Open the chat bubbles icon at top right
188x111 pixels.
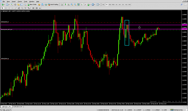point(186,4)
